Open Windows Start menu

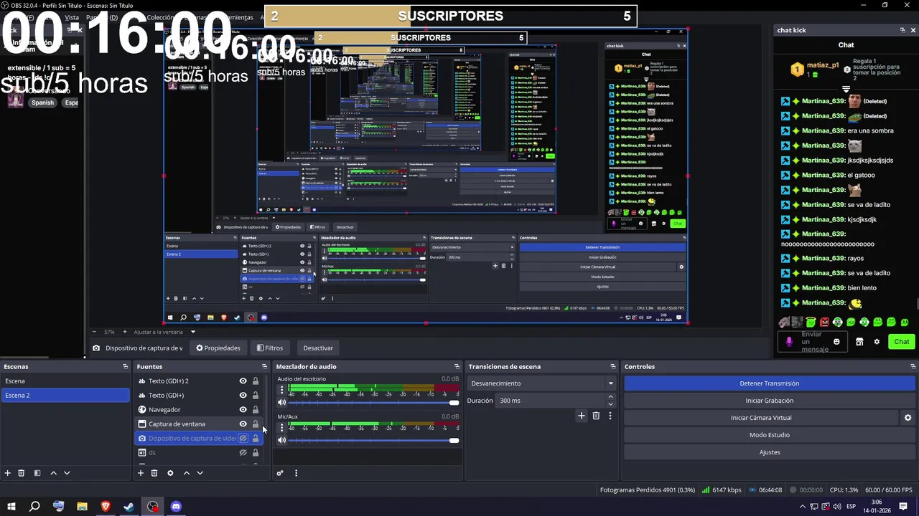(x=11, y=507)
